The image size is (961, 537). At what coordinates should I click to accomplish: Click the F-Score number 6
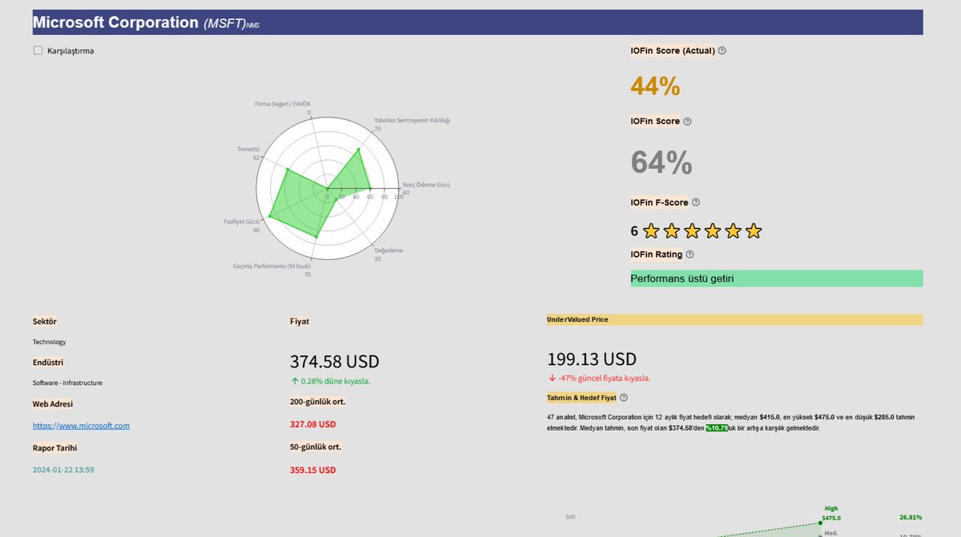coord(634,231)
